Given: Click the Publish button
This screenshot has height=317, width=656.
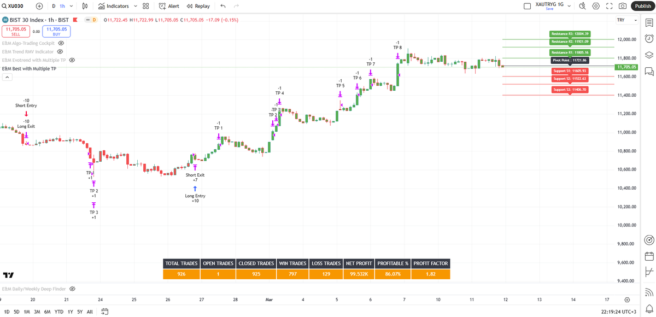Looking at the screenshot, I should (643, 6).
